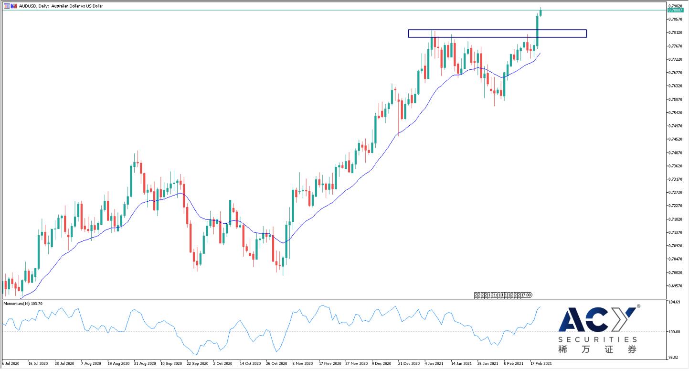The height and width of the screenshot is (371, 689).
Task: Click the candlestick chart icon before AUDUSD title
Action: click(x=14, y=6)
